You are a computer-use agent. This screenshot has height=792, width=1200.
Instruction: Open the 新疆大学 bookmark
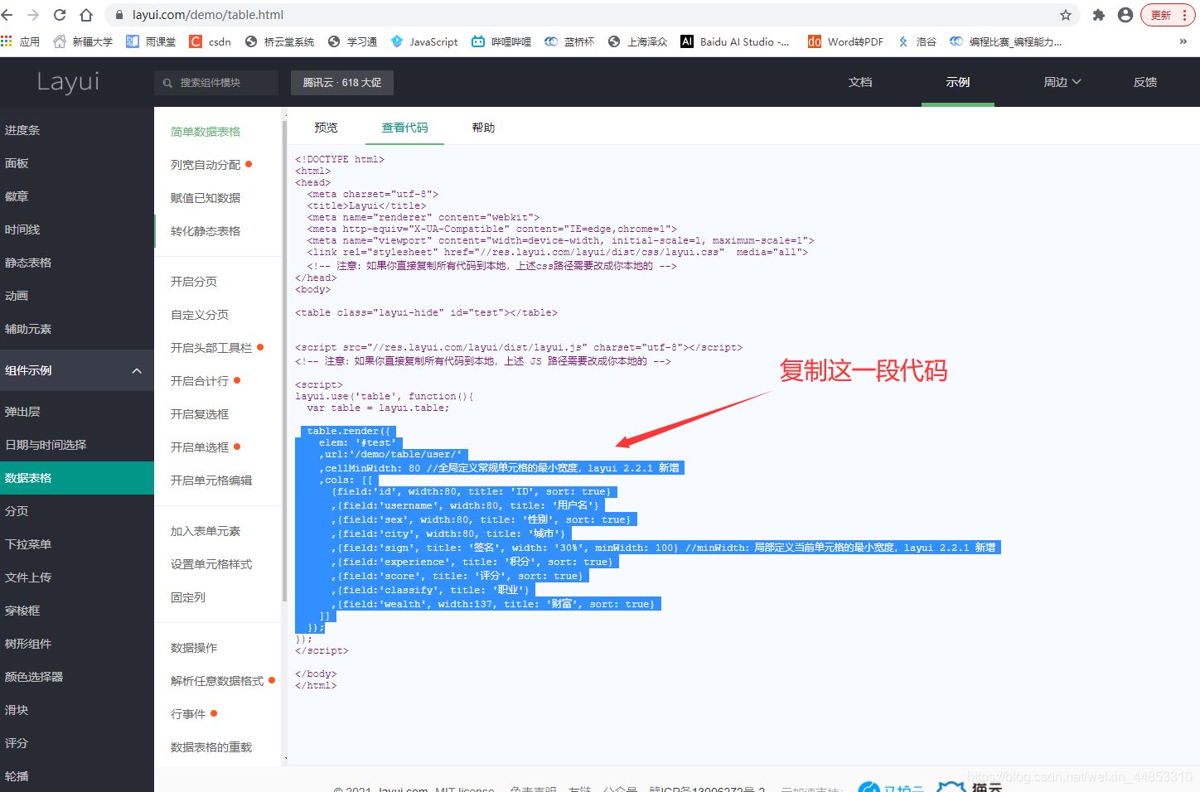pos(83,41)
